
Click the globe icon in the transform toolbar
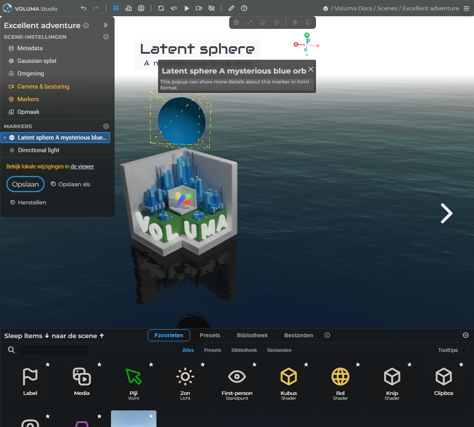236,23
